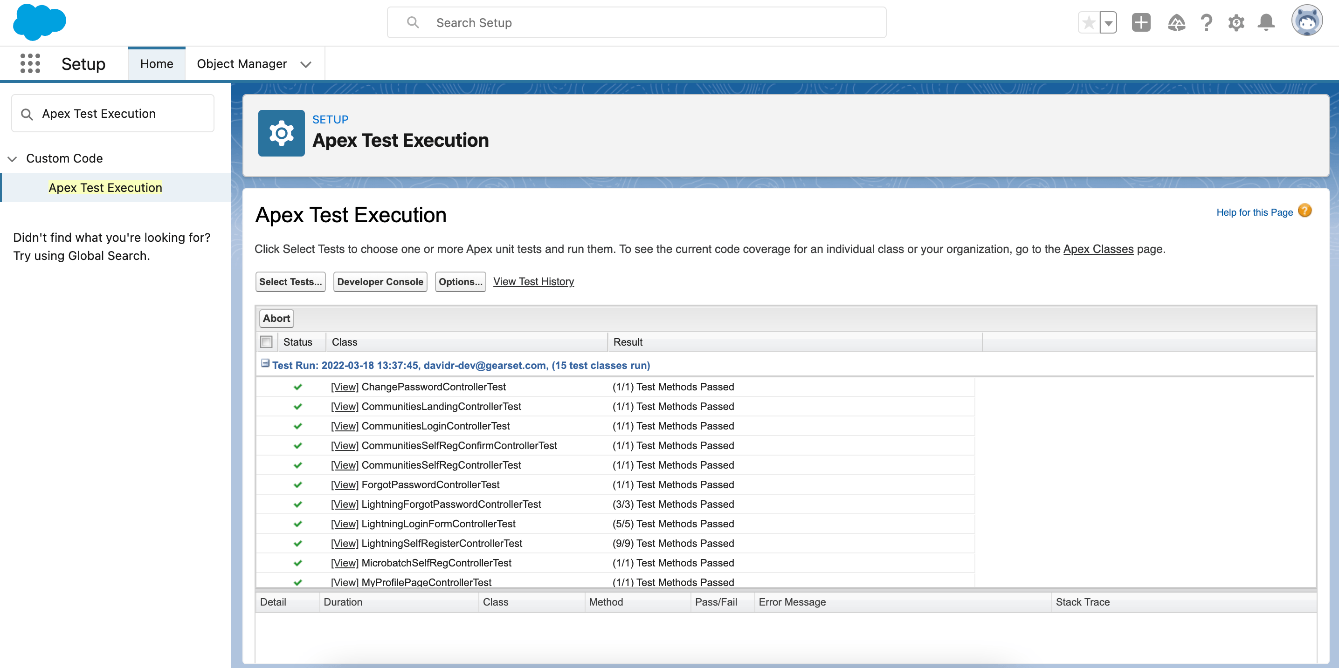The width and height of the screenshot is (1339, 668).
Task: Select Apex Test Execution in sidebar
Action: (x=105, y=188)
